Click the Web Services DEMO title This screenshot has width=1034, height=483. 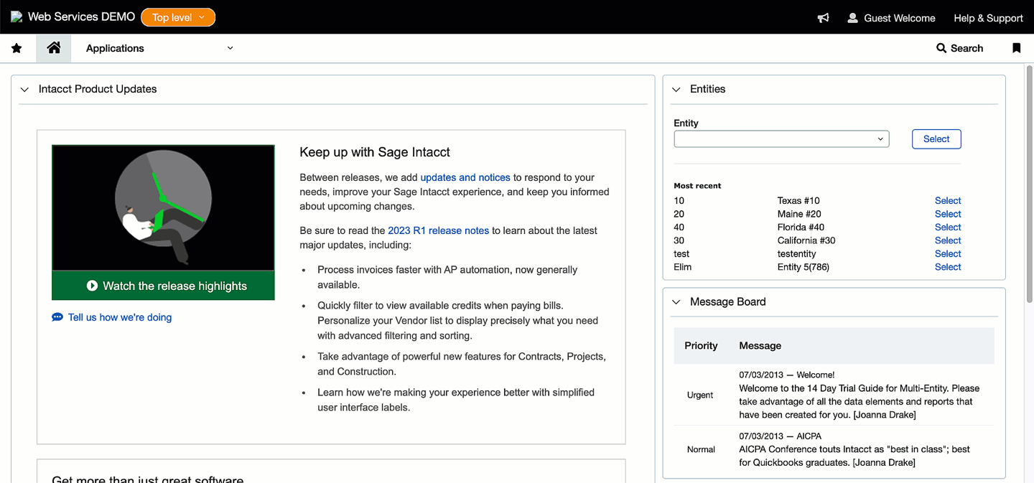coord(81,17)
